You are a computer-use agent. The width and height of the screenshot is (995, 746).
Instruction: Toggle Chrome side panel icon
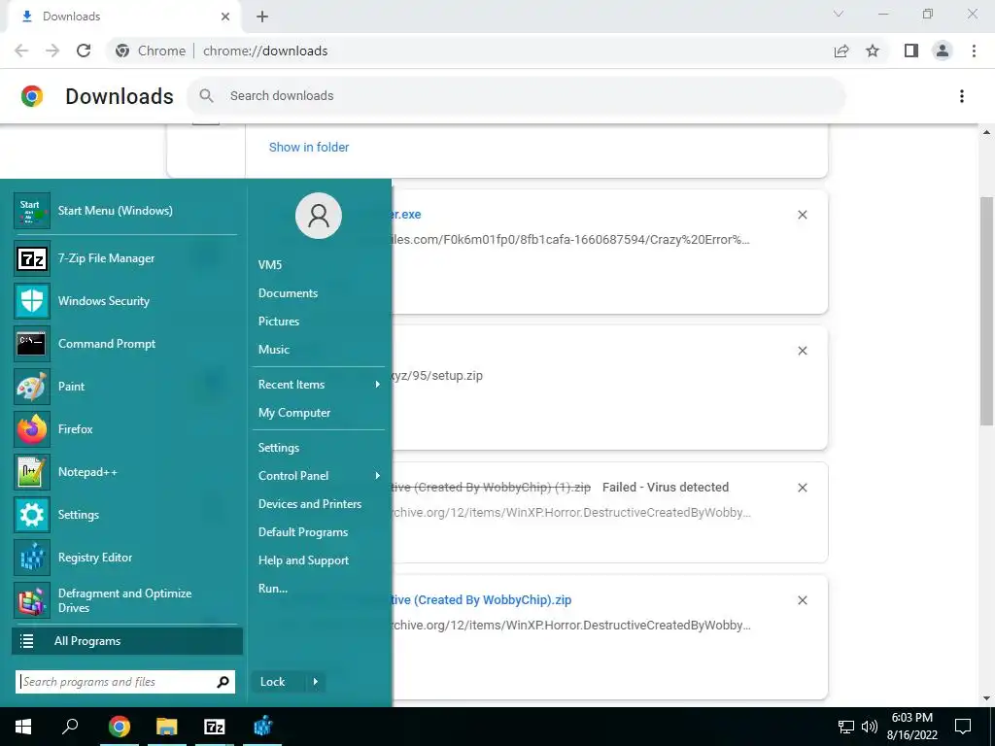[x=911, y=51]
